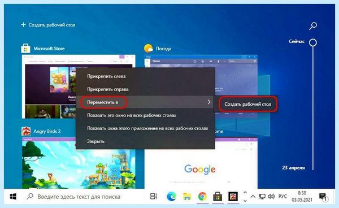Click Создать рабочий стол at top left
This screenshot has width=339, height=208.
[x=48, y=25]
